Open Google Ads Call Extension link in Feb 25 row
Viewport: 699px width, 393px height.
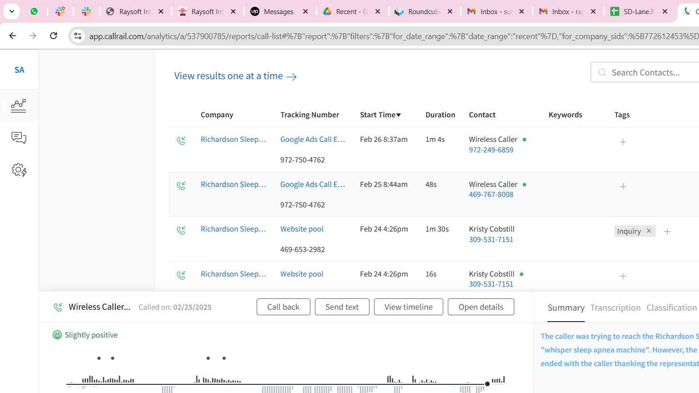pyautogui.click(x=313, y=184)
